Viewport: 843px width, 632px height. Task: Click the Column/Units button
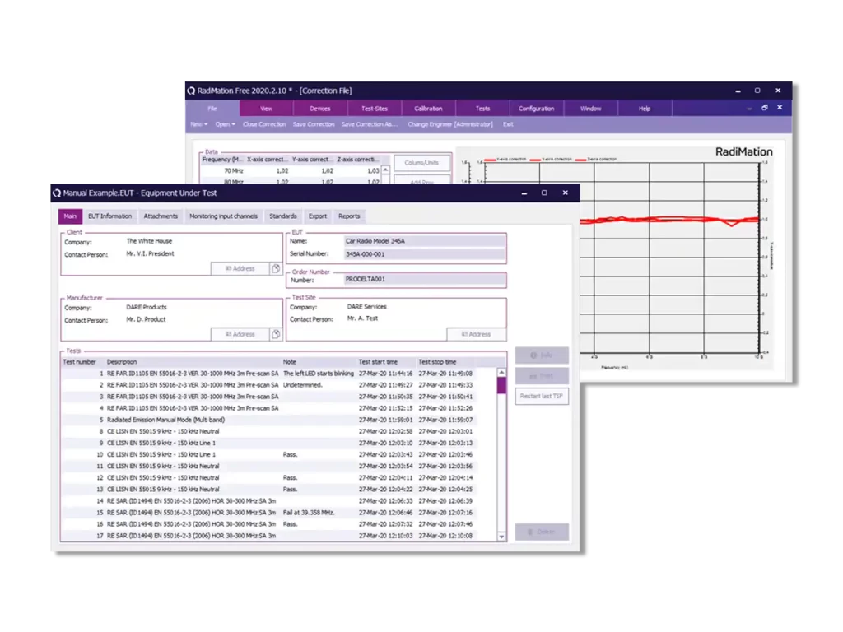tap(421, 162)
